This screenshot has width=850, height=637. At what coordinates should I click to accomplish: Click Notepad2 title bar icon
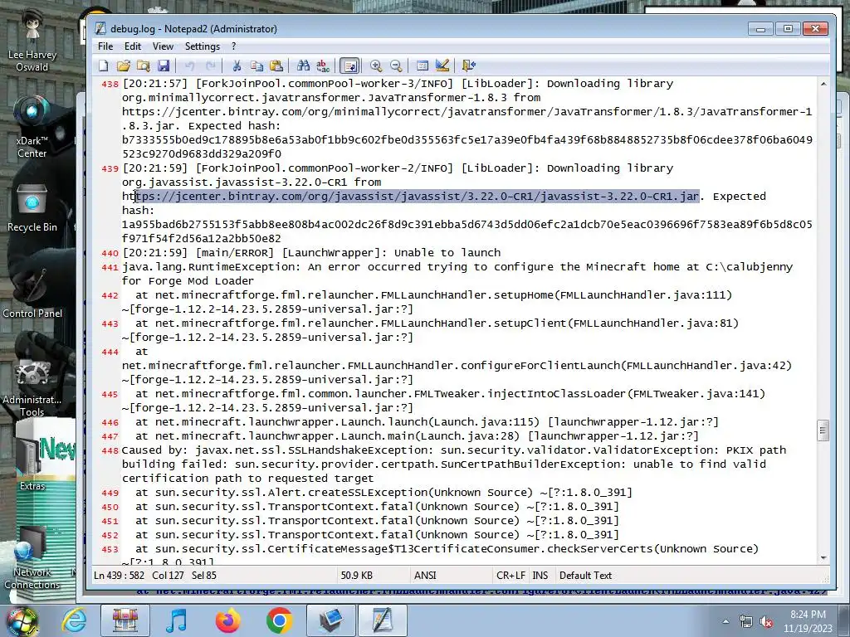pos(100,29)
